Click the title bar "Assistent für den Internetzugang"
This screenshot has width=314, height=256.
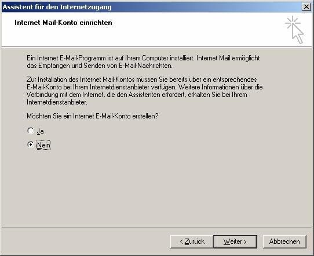pos(57,7)
